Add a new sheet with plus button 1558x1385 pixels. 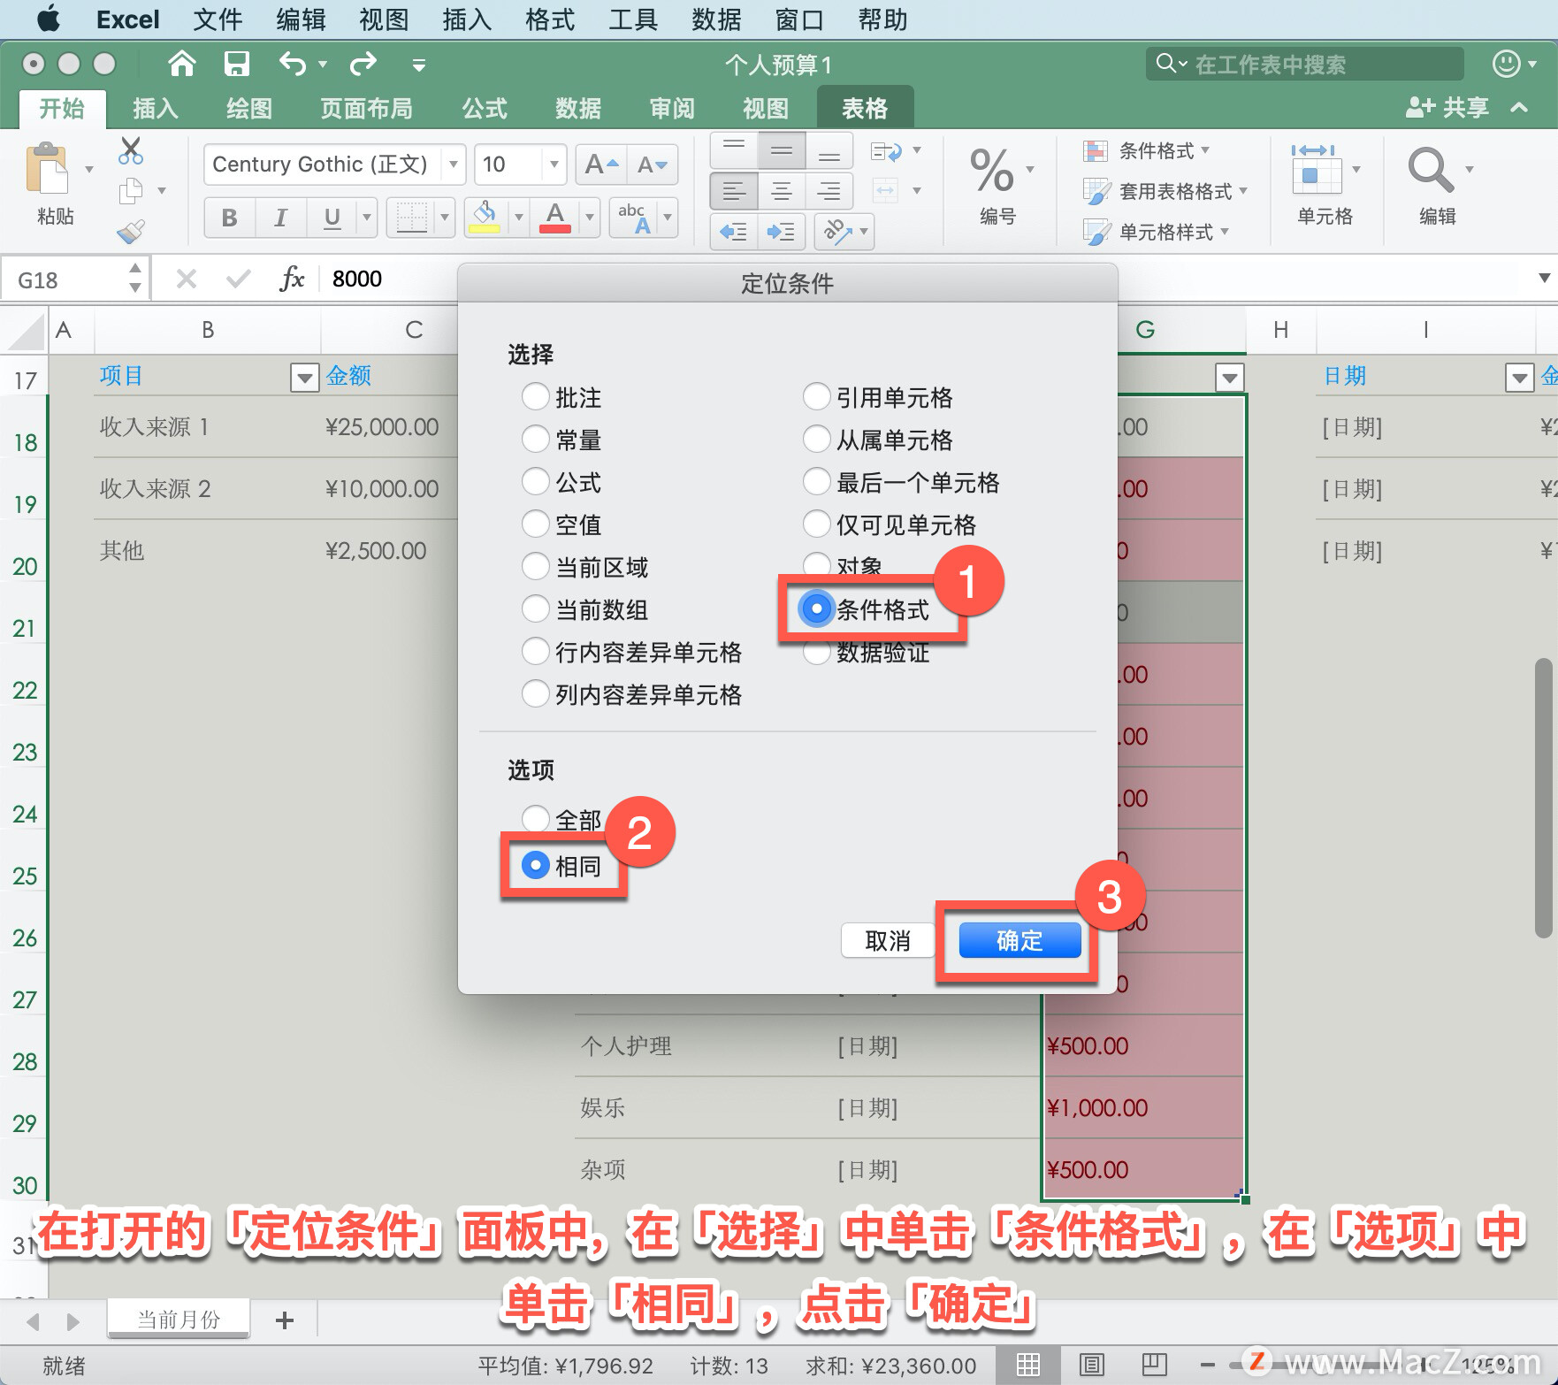coord(285,1320)
